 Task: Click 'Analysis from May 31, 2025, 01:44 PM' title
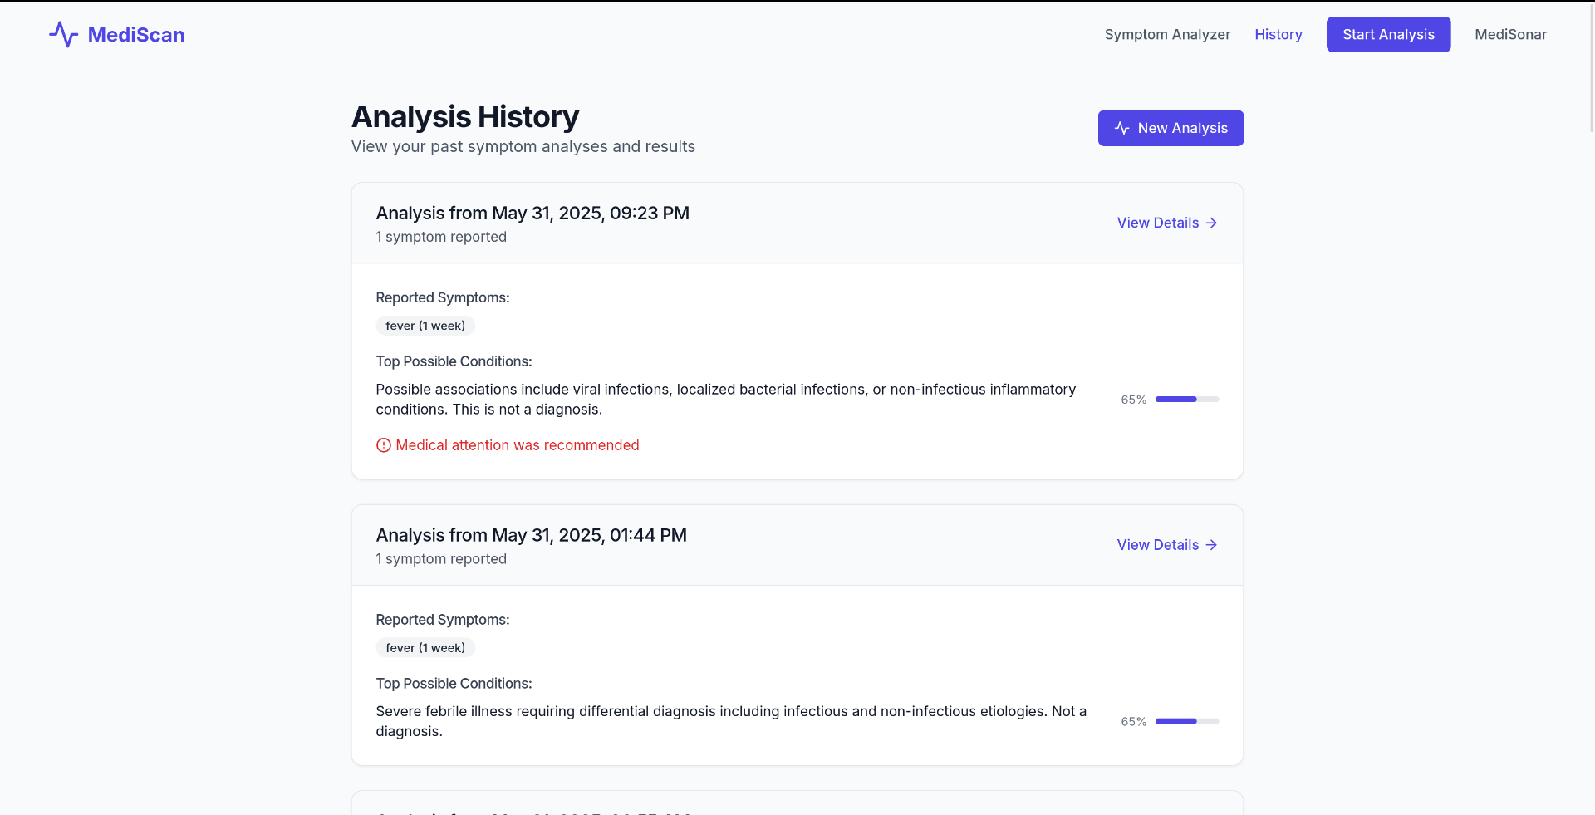pos(532,535)
